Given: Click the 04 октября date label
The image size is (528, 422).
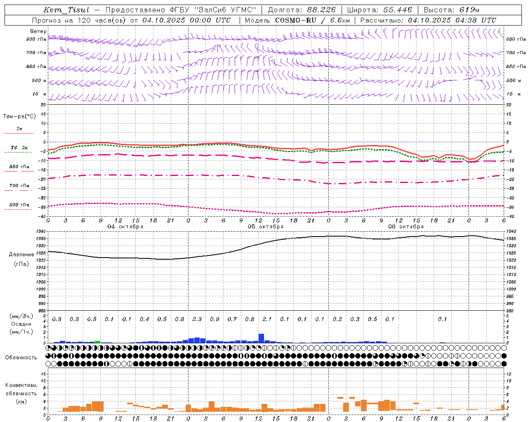Looking at the screenshot, I should (125, 227).
